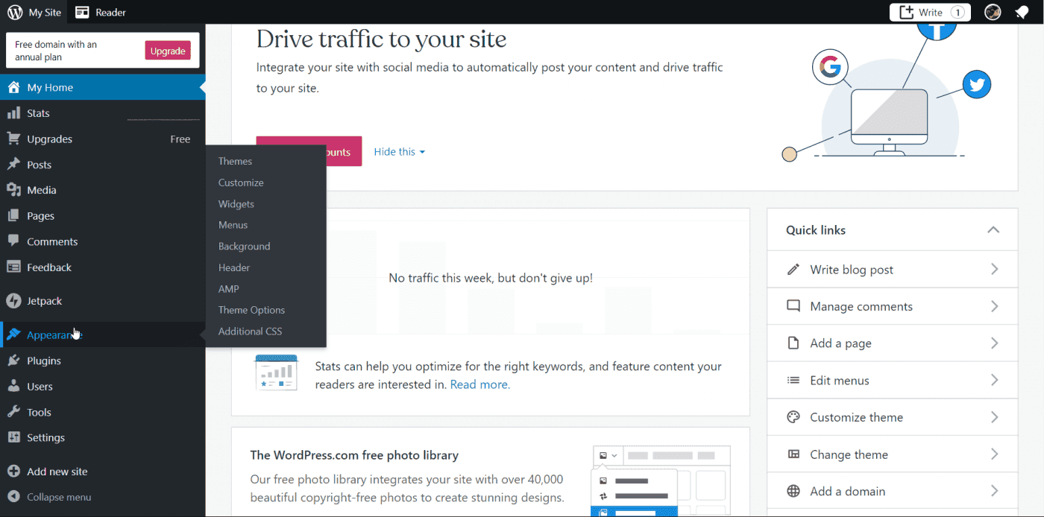Screen dimensions: 1044x517
Task: Click chevron on Customize theme row
Action: pyautogui.click(x=994, y=417)
